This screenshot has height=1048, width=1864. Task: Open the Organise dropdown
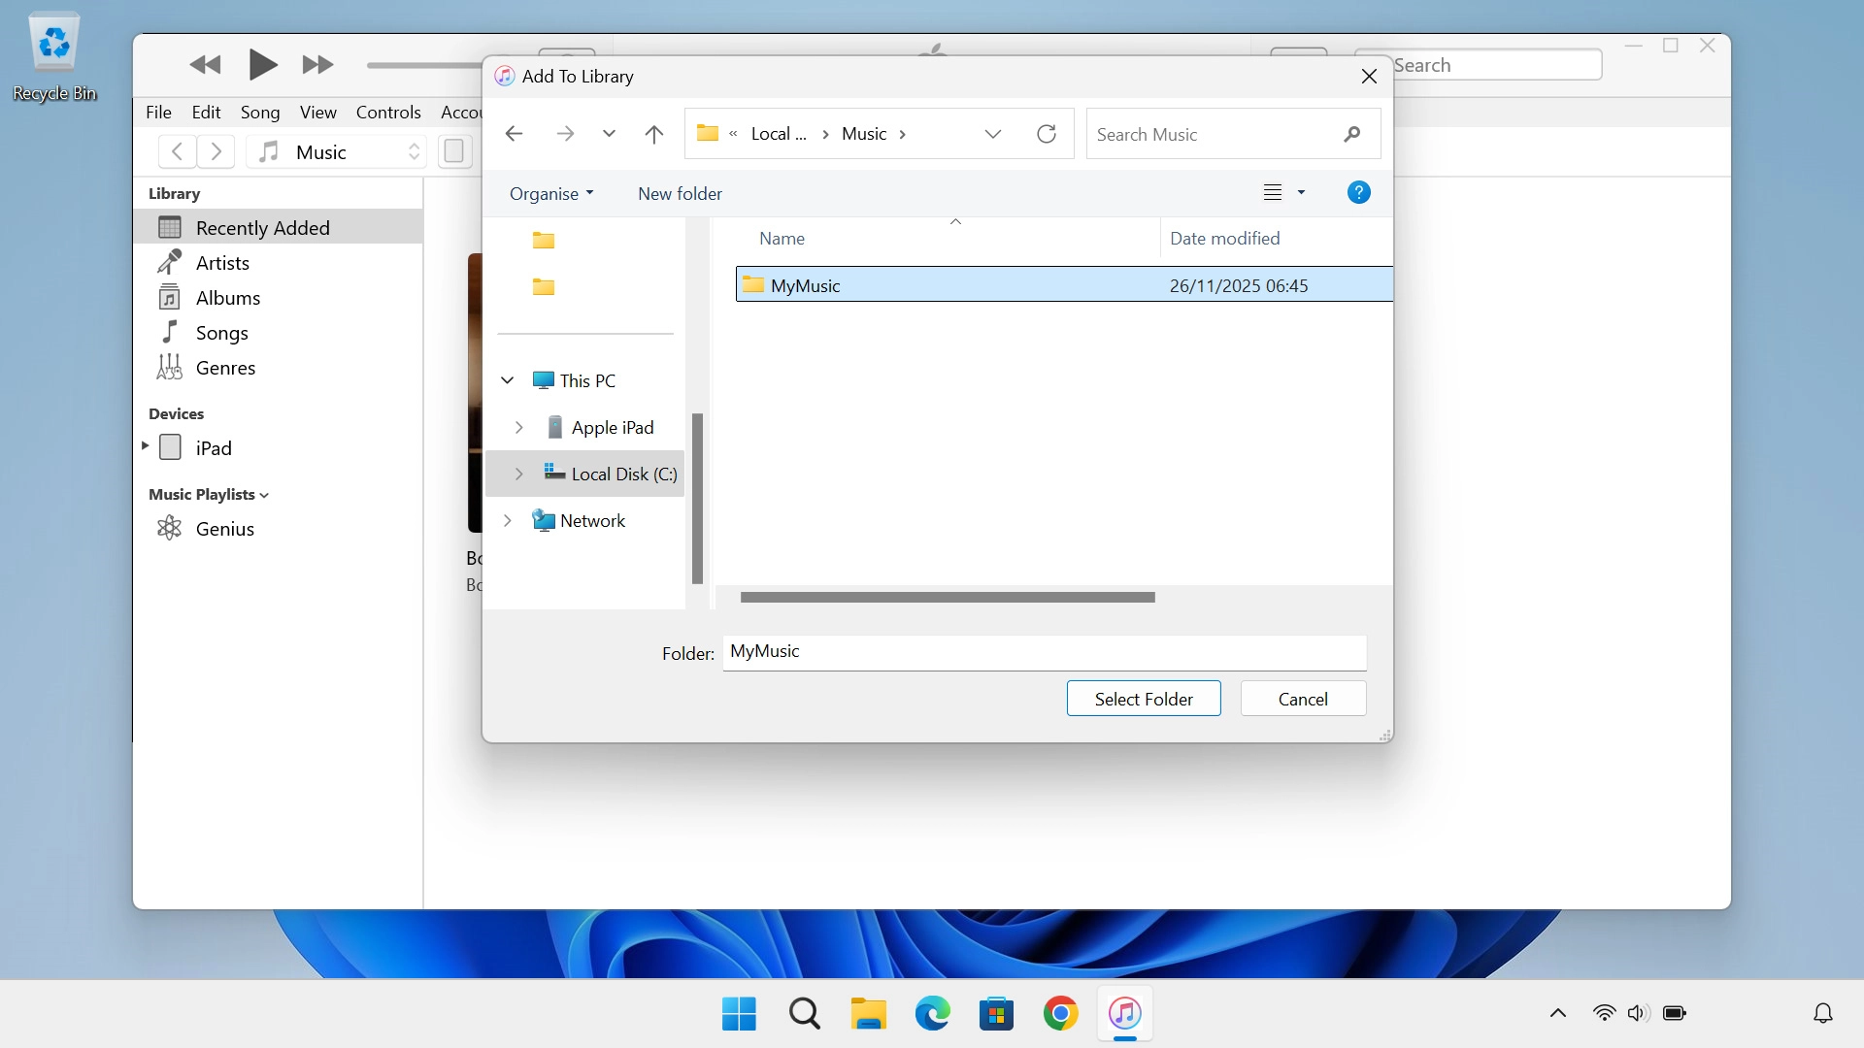pyautogui.click(x=550, y=193)
